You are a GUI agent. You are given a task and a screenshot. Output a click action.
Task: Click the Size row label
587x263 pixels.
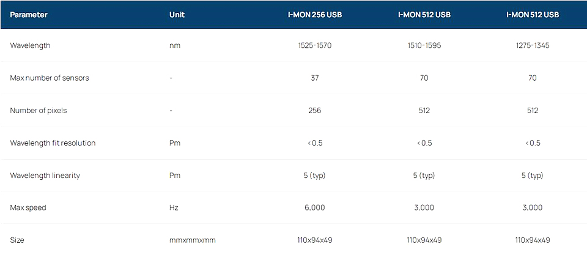point(17,240)
